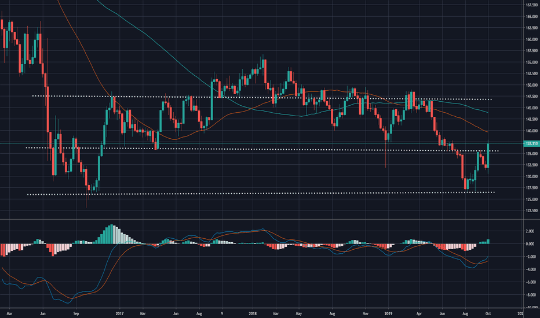Viewport: 540px width, 318px height.
Task: Click the tallest green MACD histogram bar
Action: pyautogui.click(x=111, y=234)
